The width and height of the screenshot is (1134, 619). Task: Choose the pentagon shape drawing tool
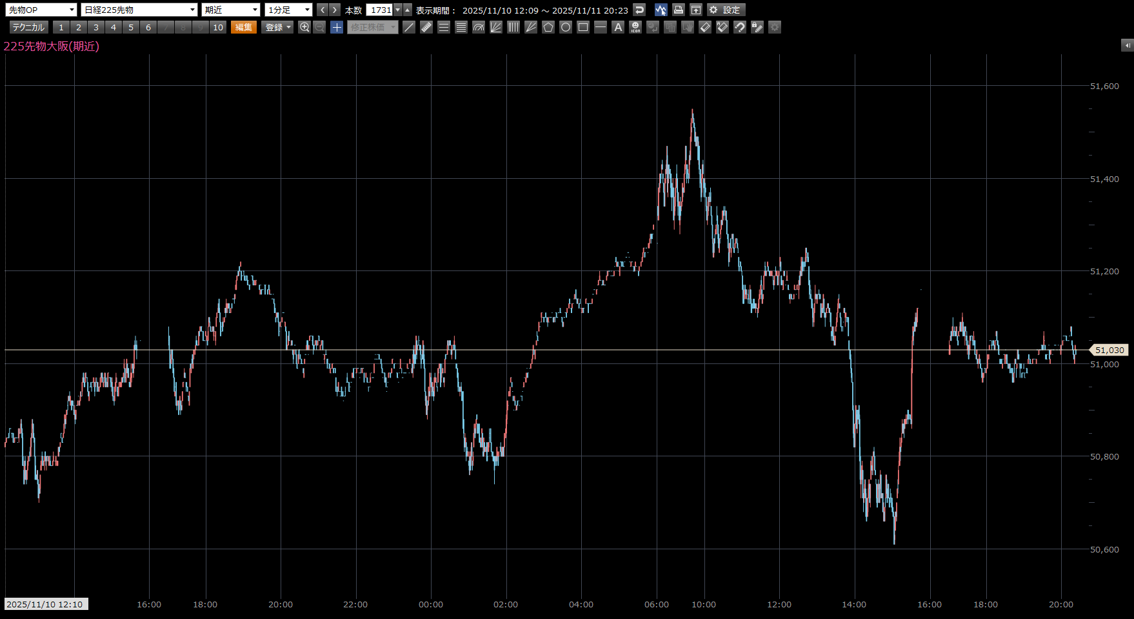coord(548,27)
